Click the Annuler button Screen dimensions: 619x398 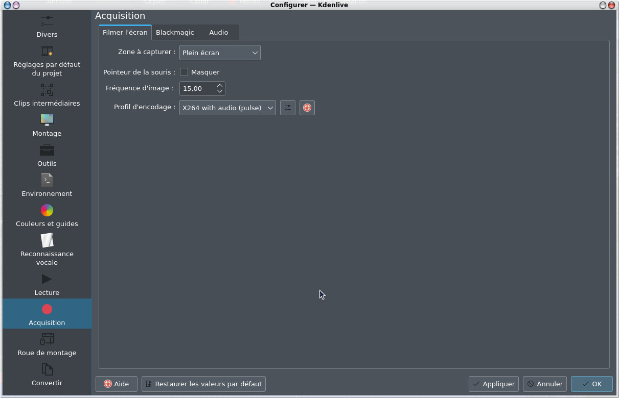(x=545, y=384)
